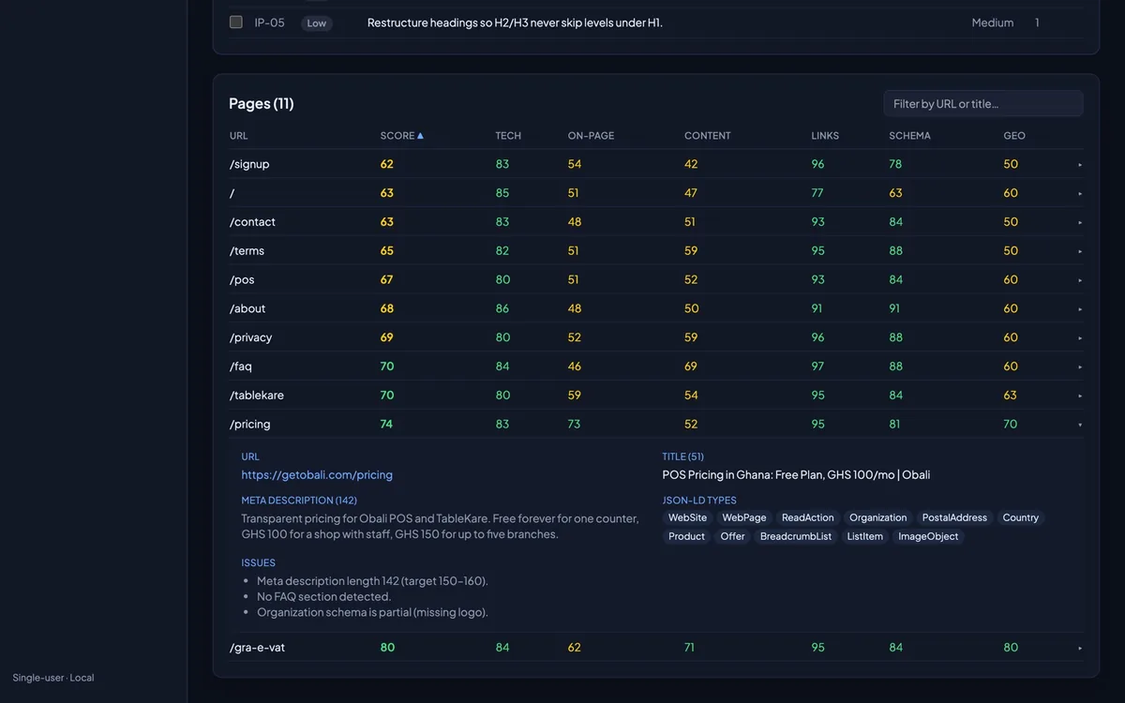Expand the /privacy row details

1080,338
